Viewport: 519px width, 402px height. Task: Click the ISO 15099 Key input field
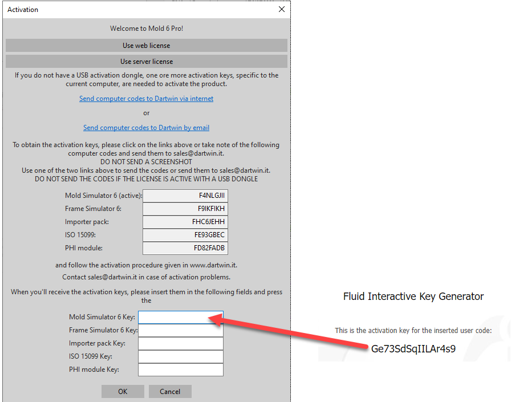180,356
